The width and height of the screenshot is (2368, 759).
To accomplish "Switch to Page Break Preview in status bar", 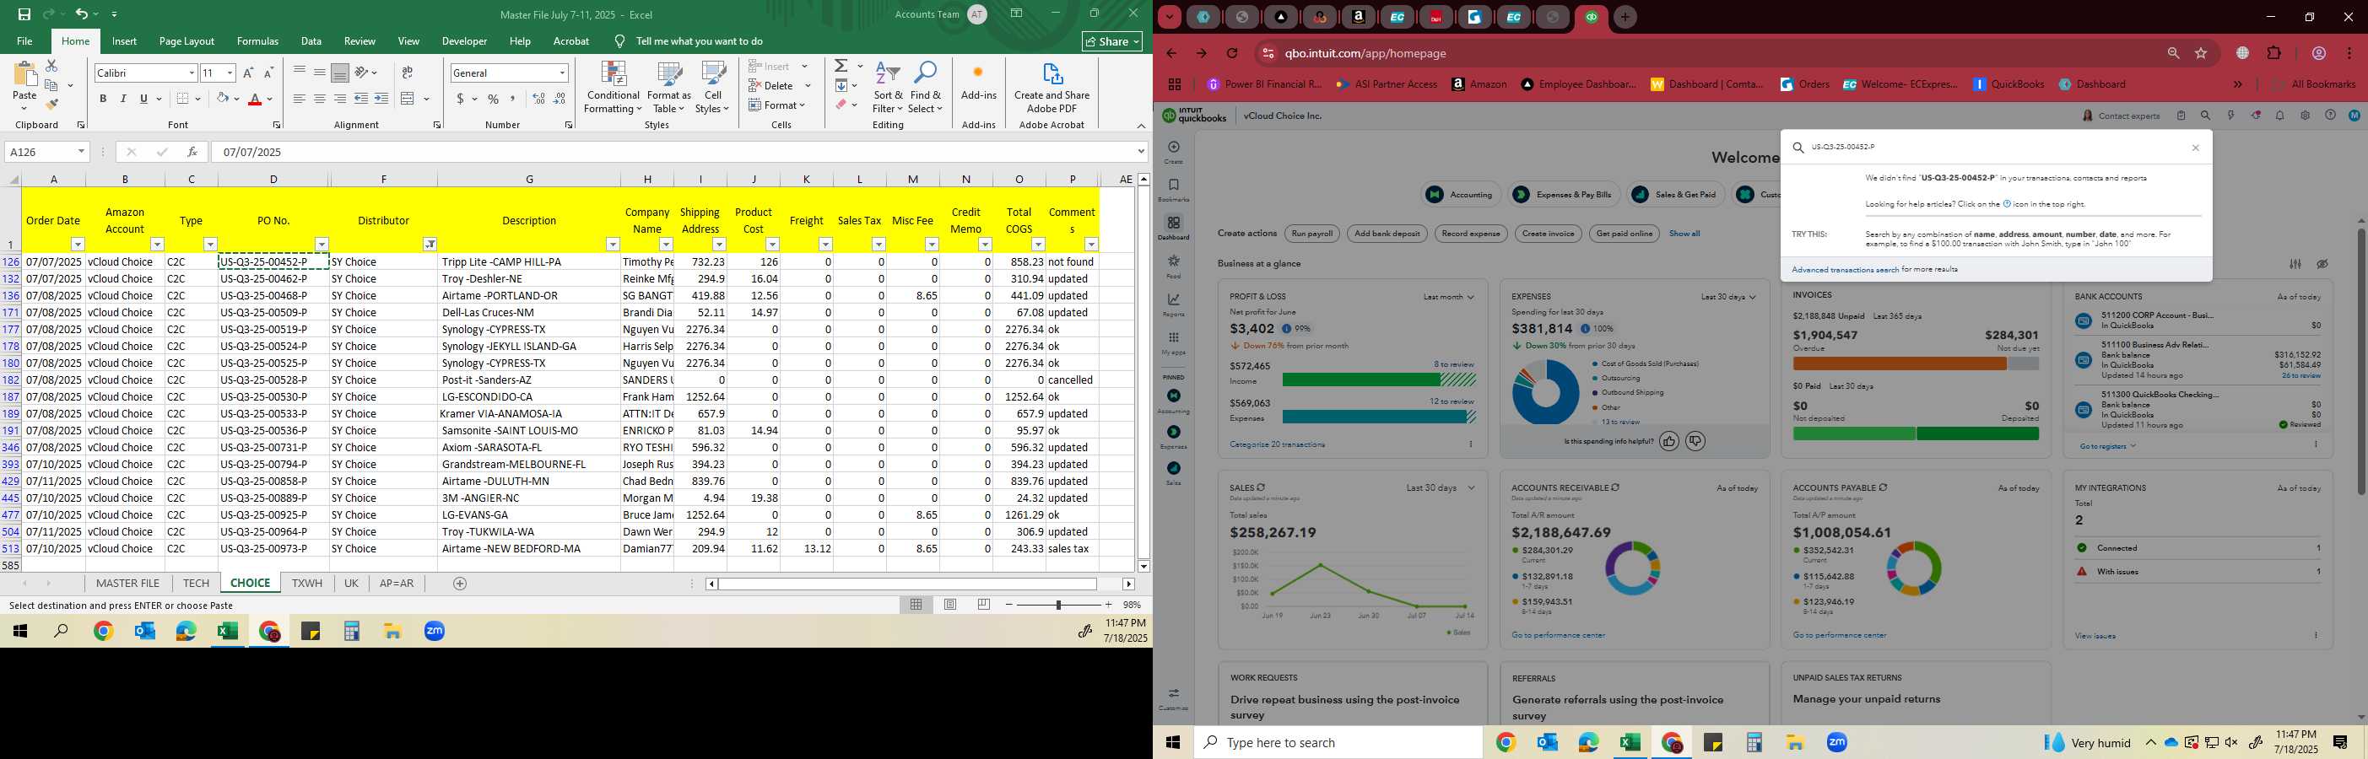I will tap(984, 605).
